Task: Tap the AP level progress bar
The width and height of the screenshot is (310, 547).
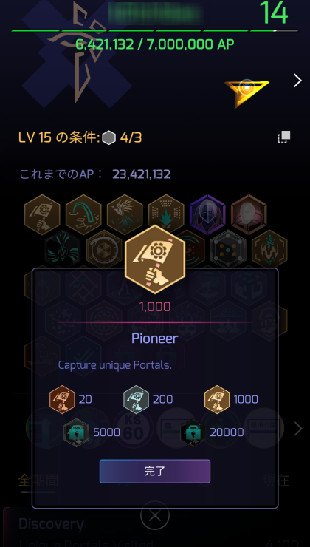Action: pos(155,31)
